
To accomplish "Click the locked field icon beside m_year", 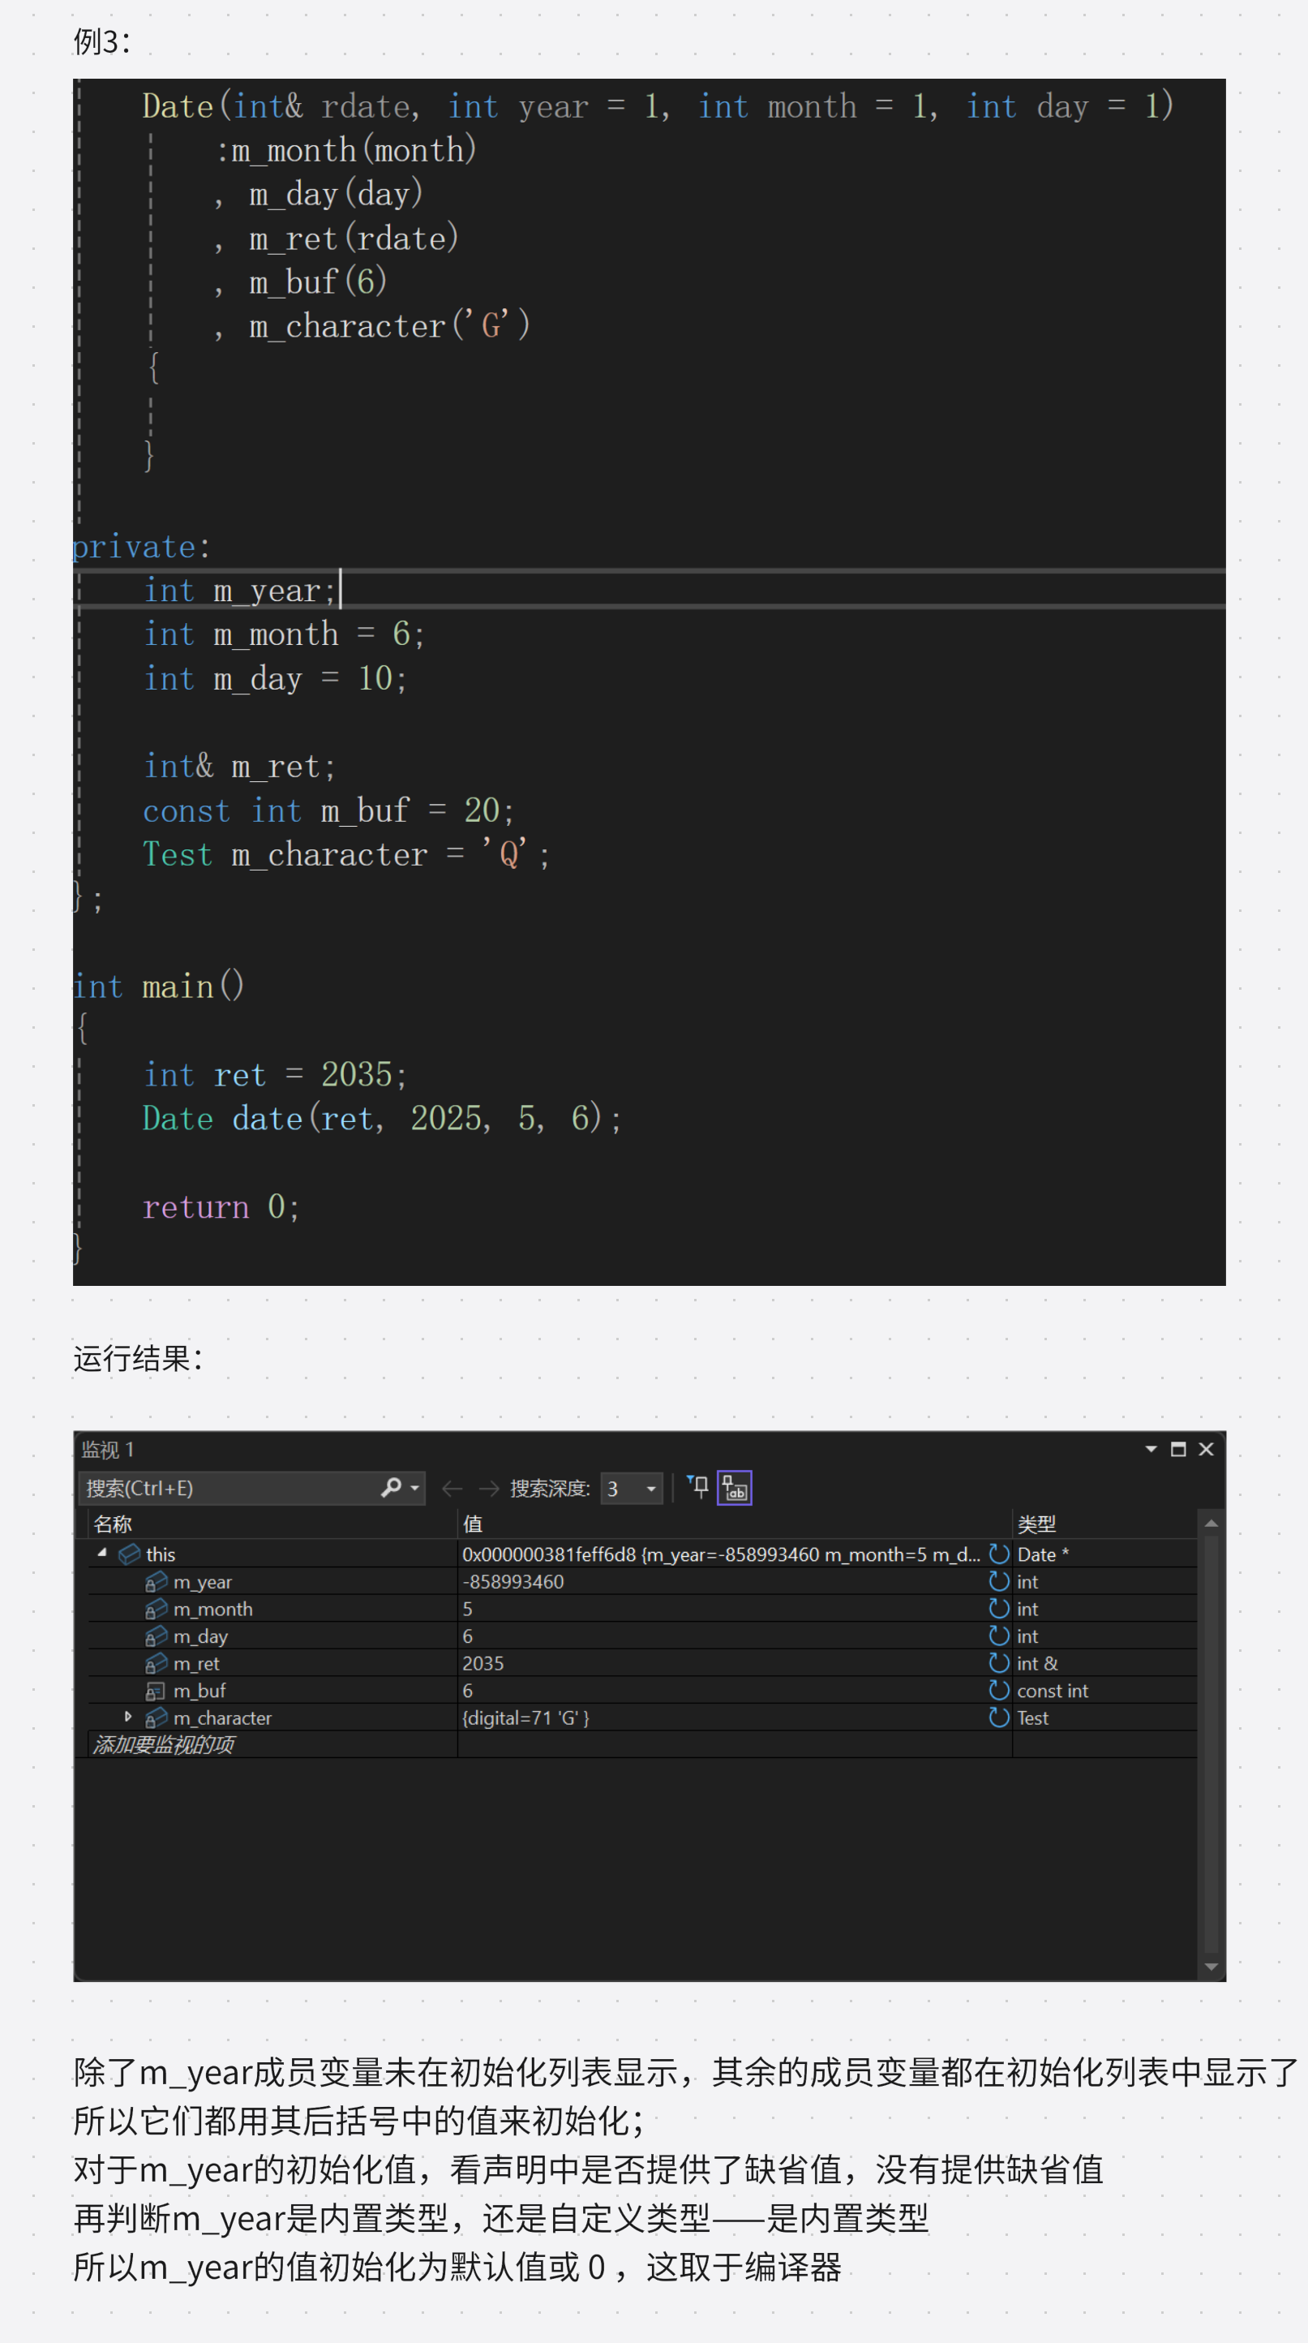I will point(157,1582).
